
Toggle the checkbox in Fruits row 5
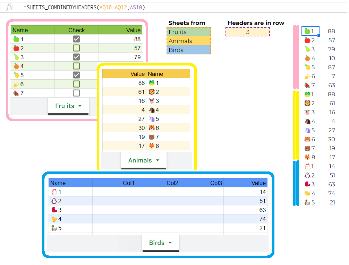point(76,75)
